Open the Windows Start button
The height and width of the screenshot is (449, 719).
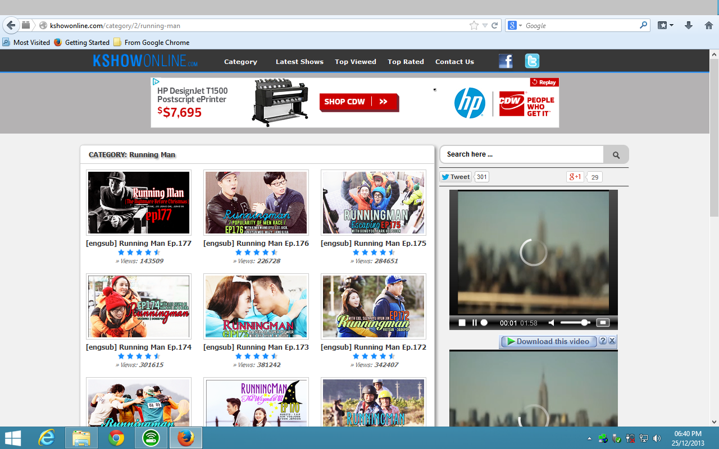13,438
